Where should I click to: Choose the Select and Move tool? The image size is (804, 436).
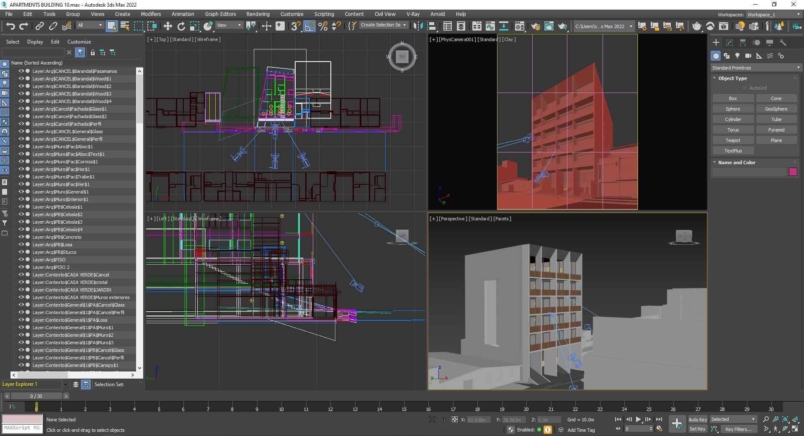[x=167, y=26]
